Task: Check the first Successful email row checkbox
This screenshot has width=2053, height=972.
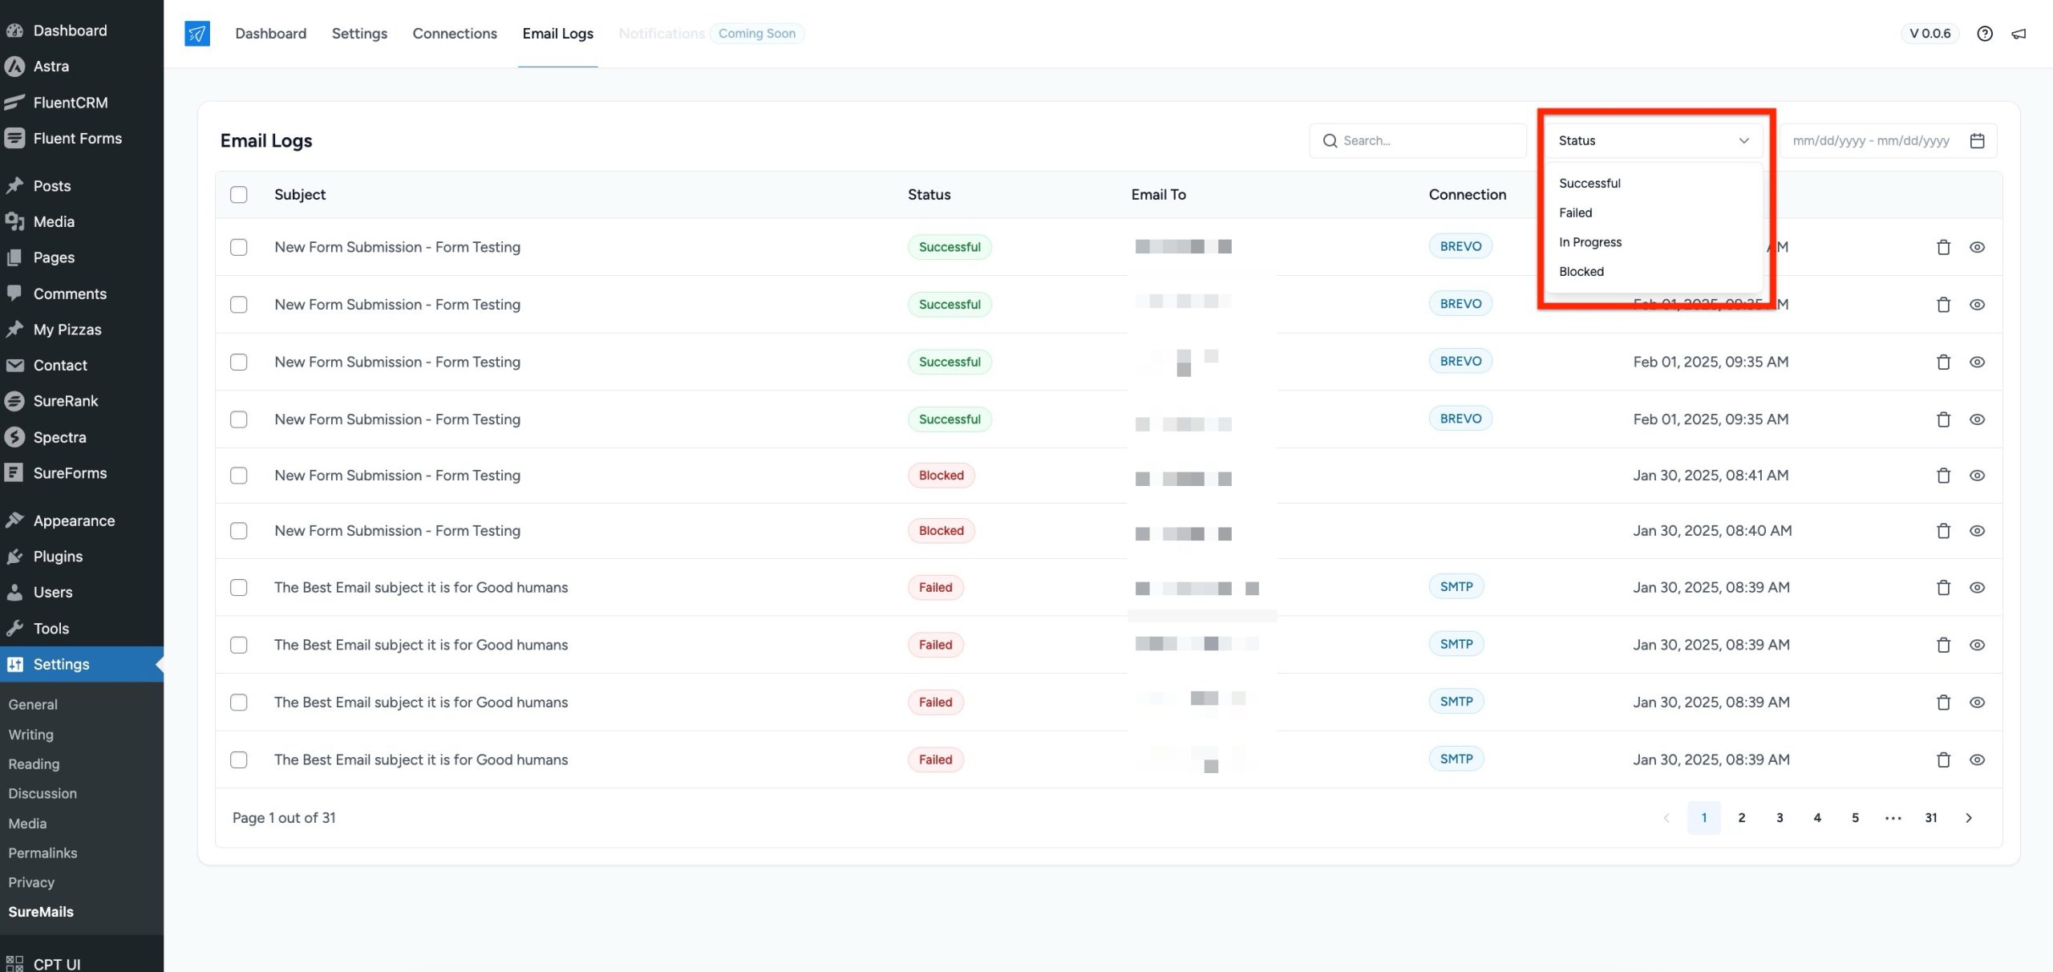Action: click(239, 247)
